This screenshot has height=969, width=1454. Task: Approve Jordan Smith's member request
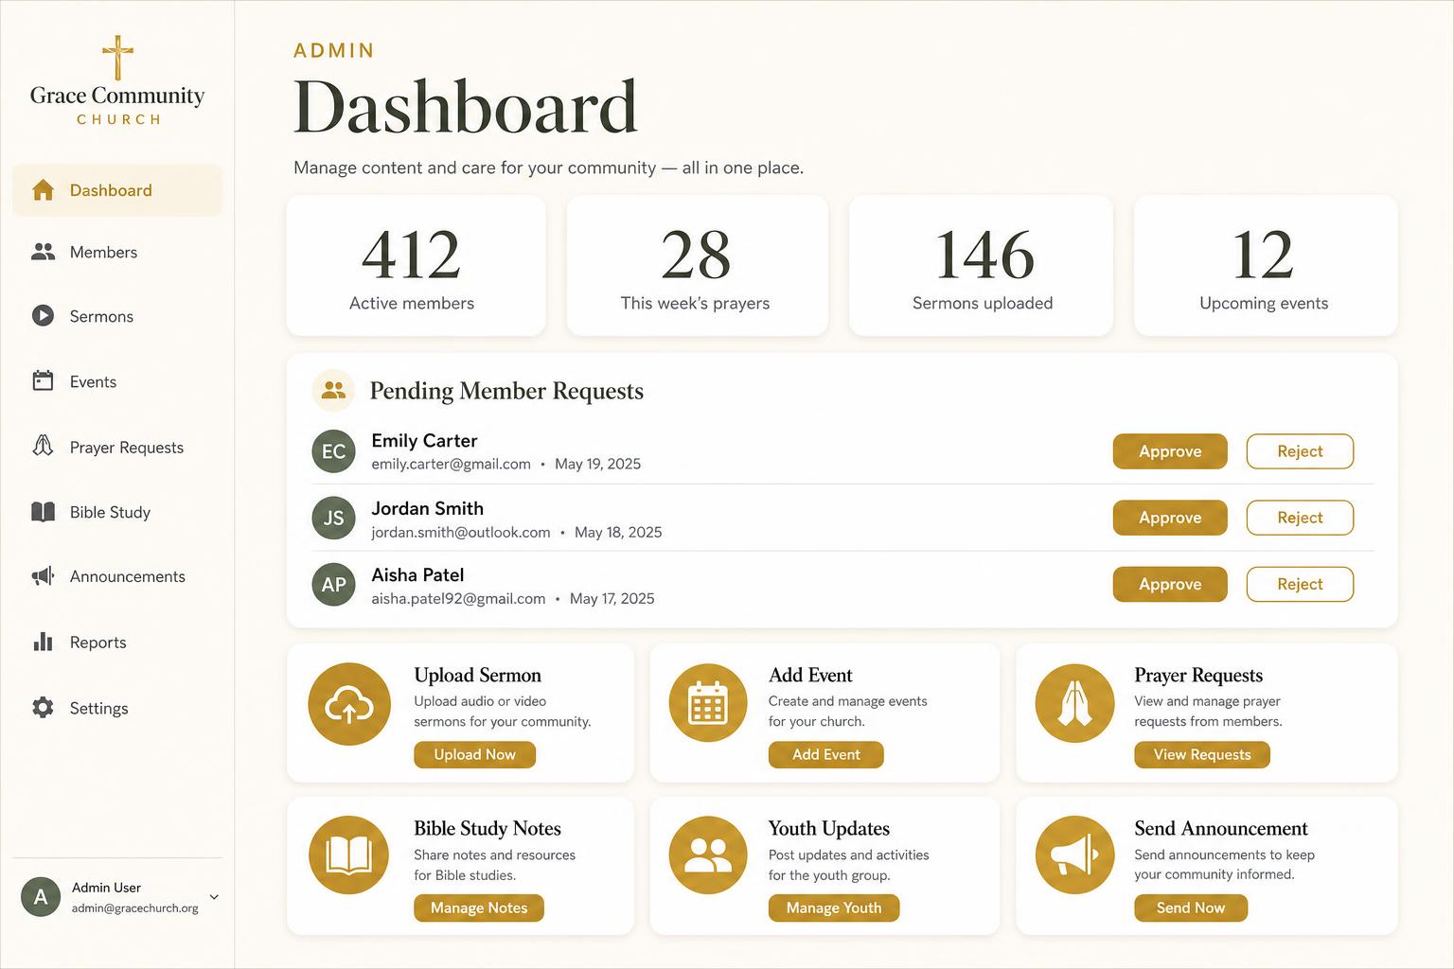pos(1170,518)
